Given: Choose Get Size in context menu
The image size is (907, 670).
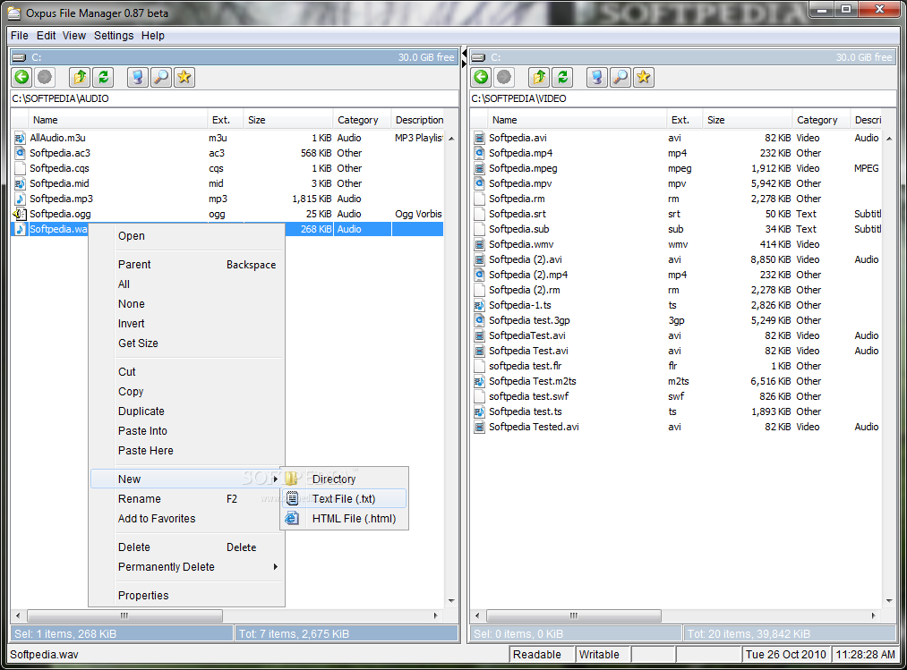Looking at the screenshot, I should click(x=187, y=343).
